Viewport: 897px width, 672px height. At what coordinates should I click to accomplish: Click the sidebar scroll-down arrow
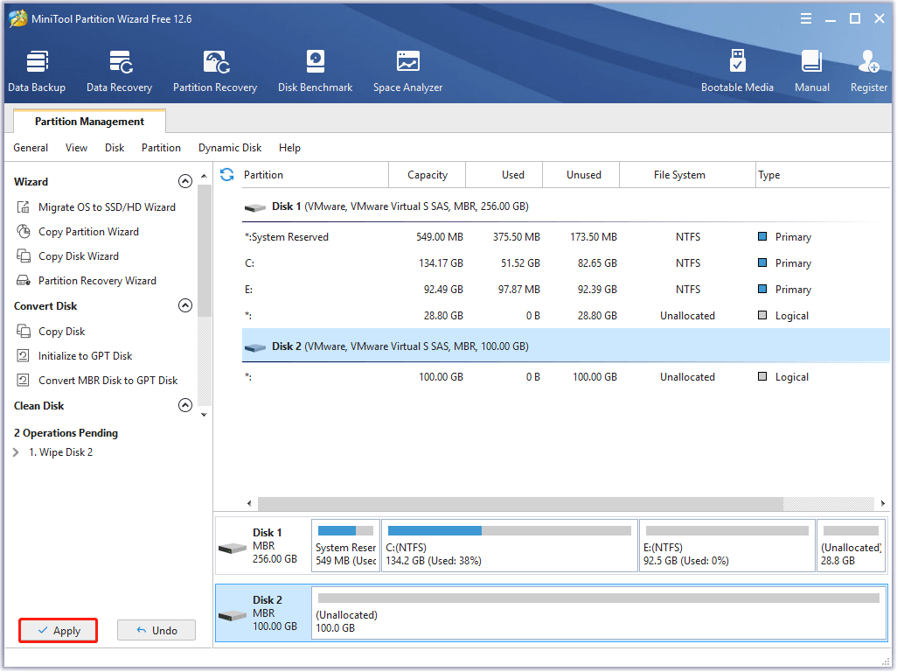205,415
